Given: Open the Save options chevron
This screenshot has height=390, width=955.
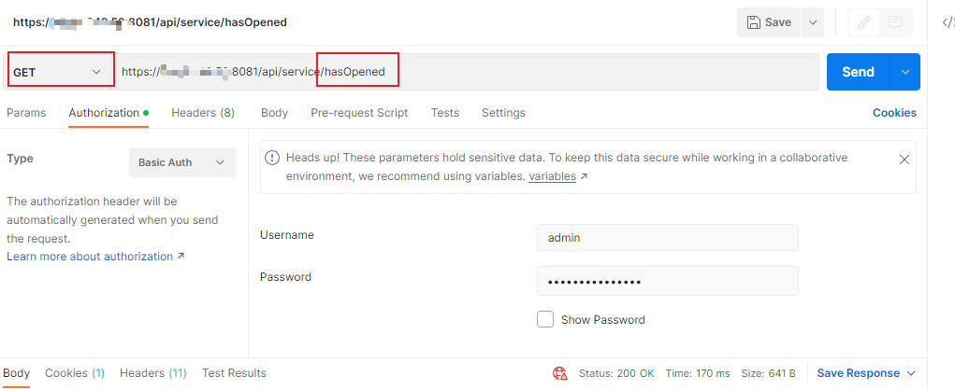Looking at the screenshot, I should tap(812, 22).
